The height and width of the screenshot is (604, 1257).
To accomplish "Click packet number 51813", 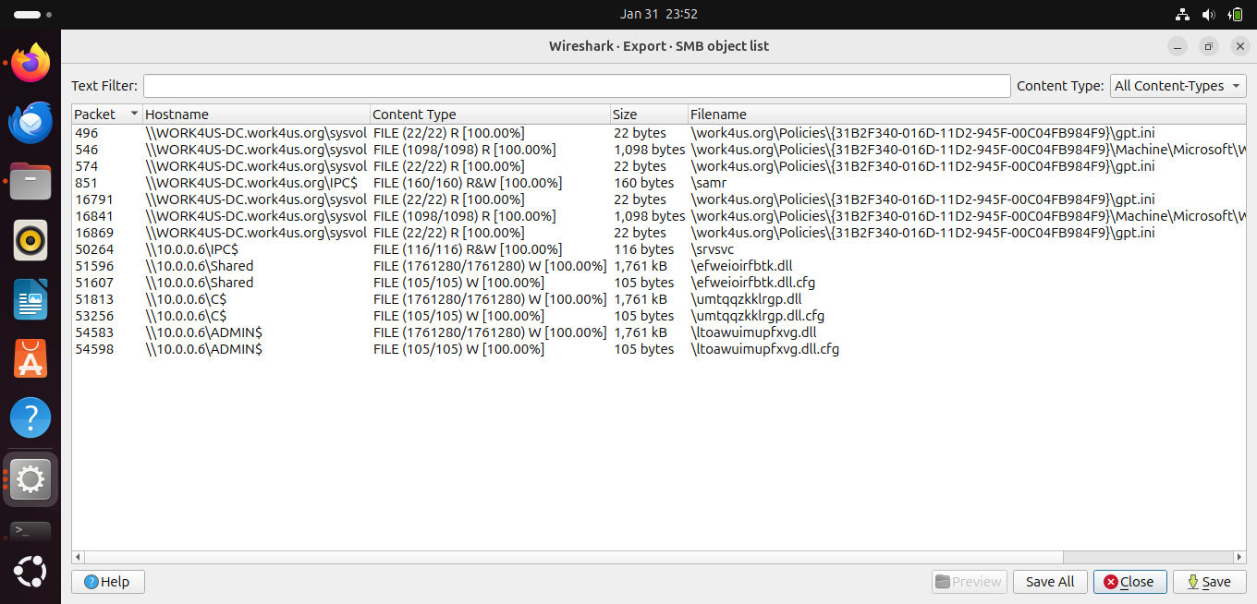I will [x=94, y=299].
